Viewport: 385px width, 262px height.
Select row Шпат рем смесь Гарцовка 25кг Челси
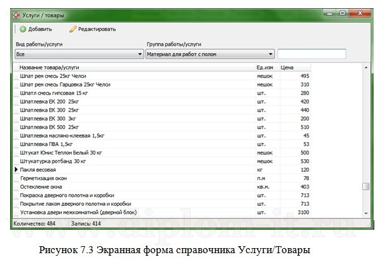click(162, 85)
